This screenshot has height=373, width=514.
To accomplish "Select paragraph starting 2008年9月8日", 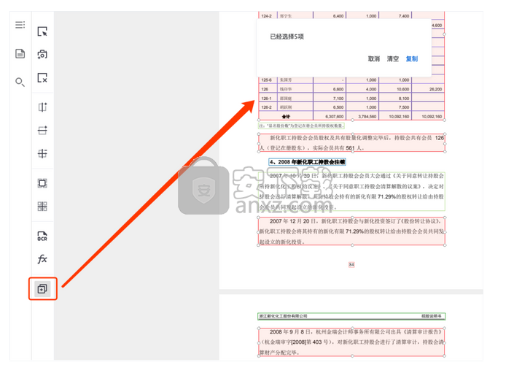I will [351, 342].
